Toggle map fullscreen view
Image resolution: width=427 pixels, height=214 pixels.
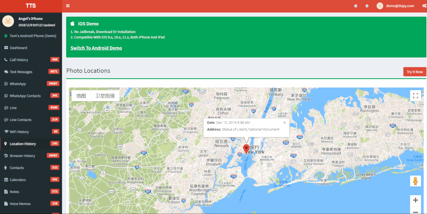tap(415, 95)
